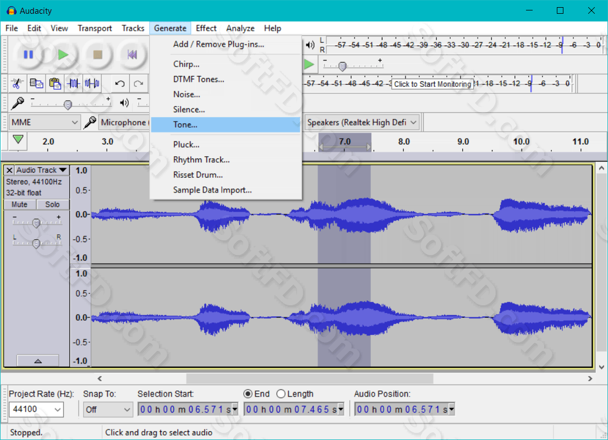This screenshot has width=608, height=440.
Task: Mute the Audio Track
Action: (19, 204)
